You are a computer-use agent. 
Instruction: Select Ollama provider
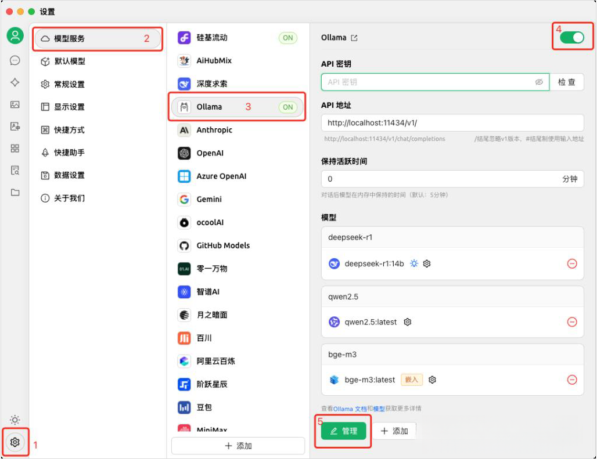[238, 107]
